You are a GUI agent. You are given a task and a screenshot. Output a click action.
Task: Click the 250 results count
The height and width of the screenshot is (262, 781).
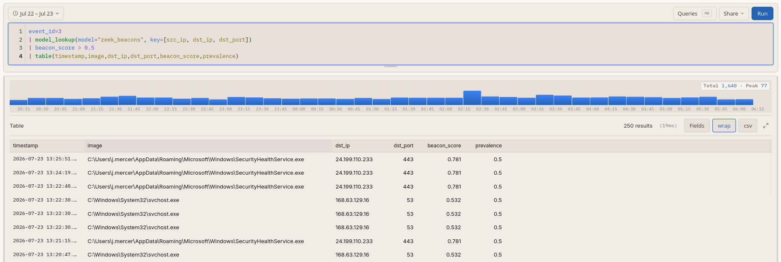[x=638, y=126]
